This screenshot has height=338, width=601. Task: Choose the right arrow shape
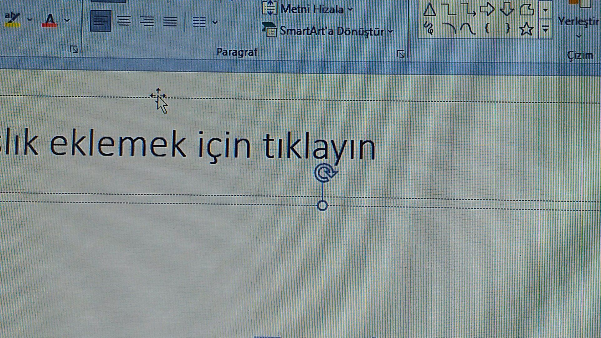coord(487,9)
